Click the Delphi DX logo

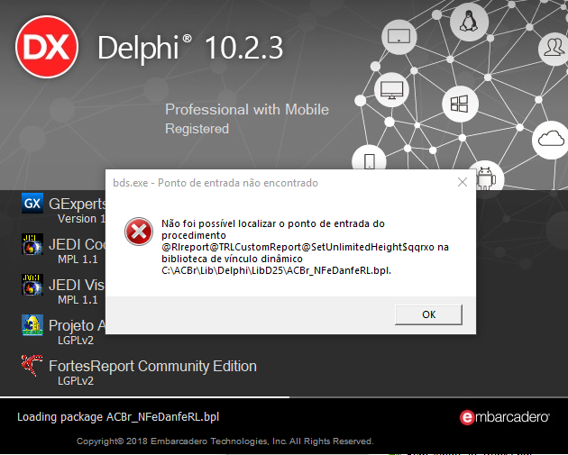click(47, 47)
